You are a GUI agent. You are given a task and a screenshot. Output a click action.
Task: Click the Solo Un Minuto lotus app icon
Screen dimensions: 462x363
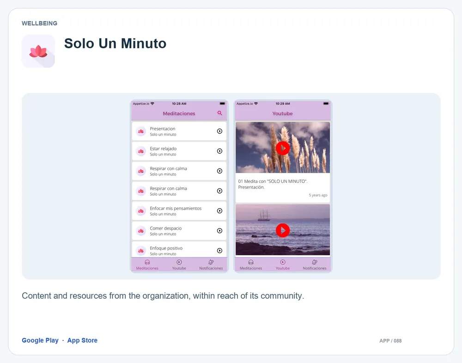click(x=38, y=51)
